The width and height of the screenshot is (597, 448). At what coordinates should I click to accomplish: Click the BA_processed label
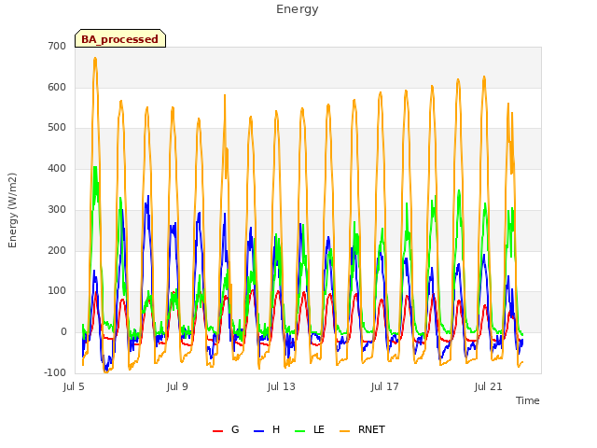120,39
